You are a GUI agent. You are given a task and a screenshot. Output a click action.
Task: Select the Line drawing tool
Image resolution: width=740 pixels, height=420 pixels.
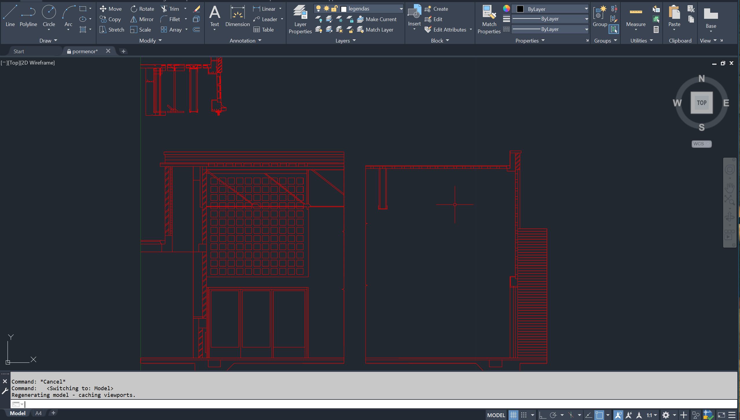[x=10, y=16]
